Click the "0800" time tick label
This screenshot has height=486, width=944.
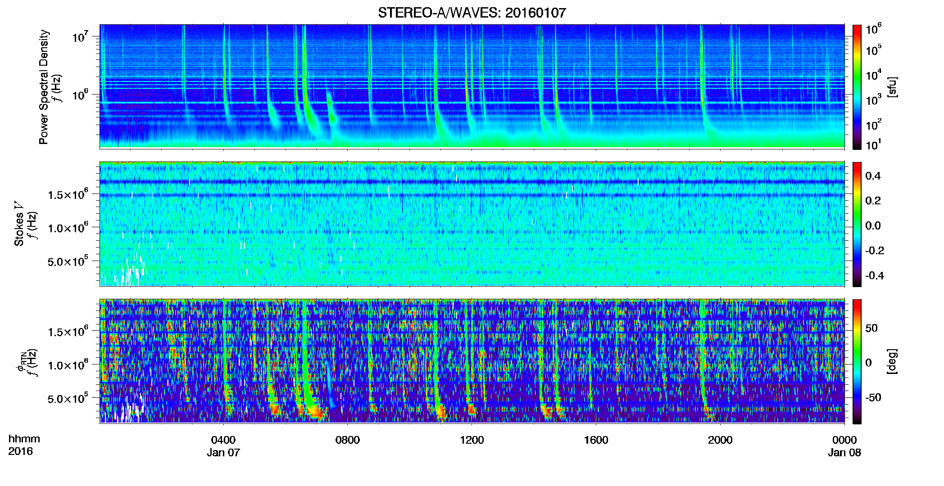348,440
